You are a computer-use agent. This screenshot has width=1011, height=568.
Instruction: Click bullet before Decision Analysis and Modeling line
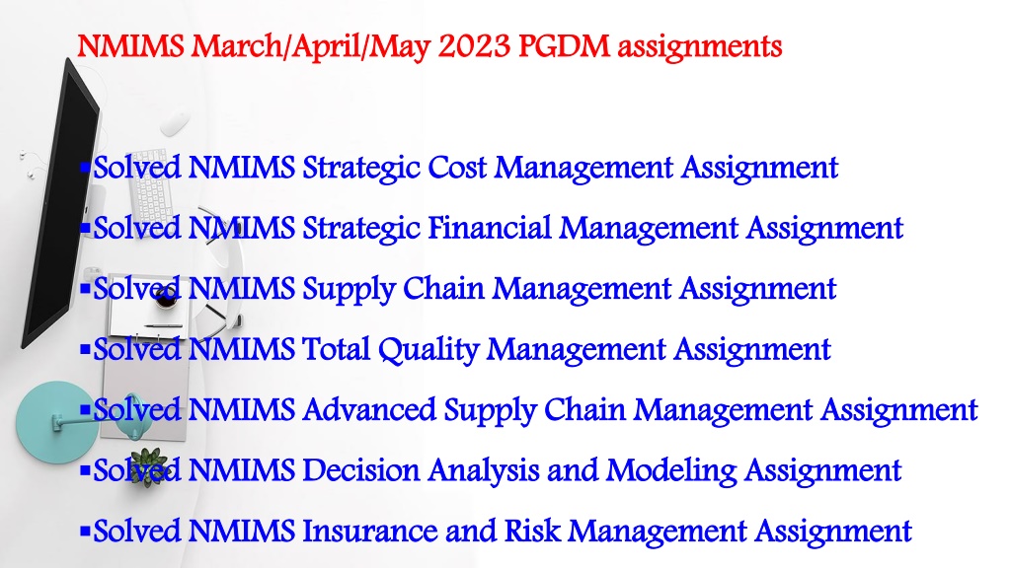(85, 470)
